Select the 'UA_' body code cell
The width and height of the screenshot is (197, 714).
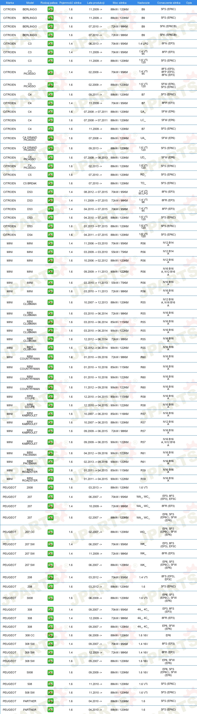tap(143, 138)
